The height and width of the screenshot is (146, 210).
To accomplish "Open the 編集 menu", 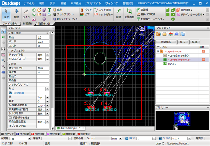I will click(42, 3).
